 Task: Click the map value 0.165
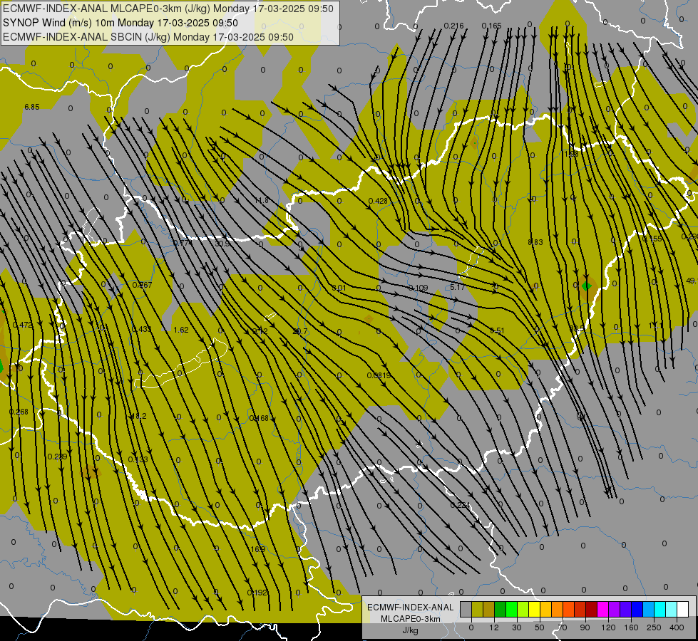[x=491, y=26]
